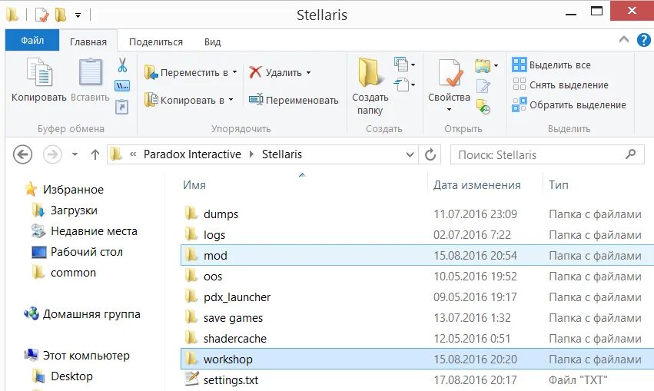Screen dimensions: 654x391
Task: Click the search magnifier icon
Action: (631, 154)
